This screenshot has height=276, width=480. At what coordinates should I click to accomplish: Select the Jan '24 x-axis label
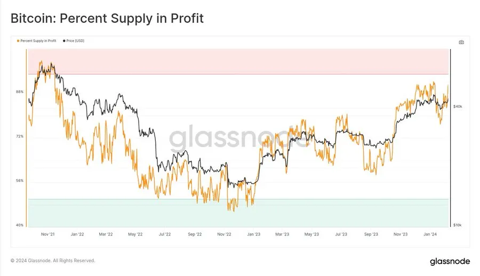pyautogui.click(x=430, y=234)
